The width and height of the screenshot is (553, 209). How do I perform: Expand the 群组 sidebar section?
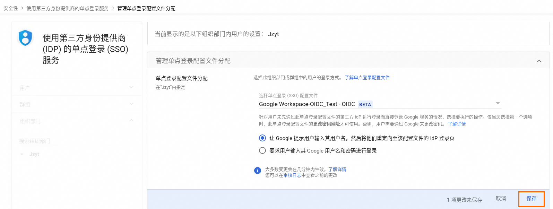click(x=76, y=104)
